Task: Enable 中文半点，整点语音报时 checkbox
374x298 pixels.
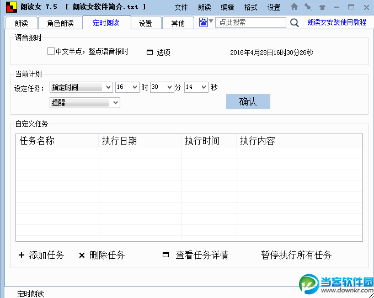Action: (x=51, y=51)
